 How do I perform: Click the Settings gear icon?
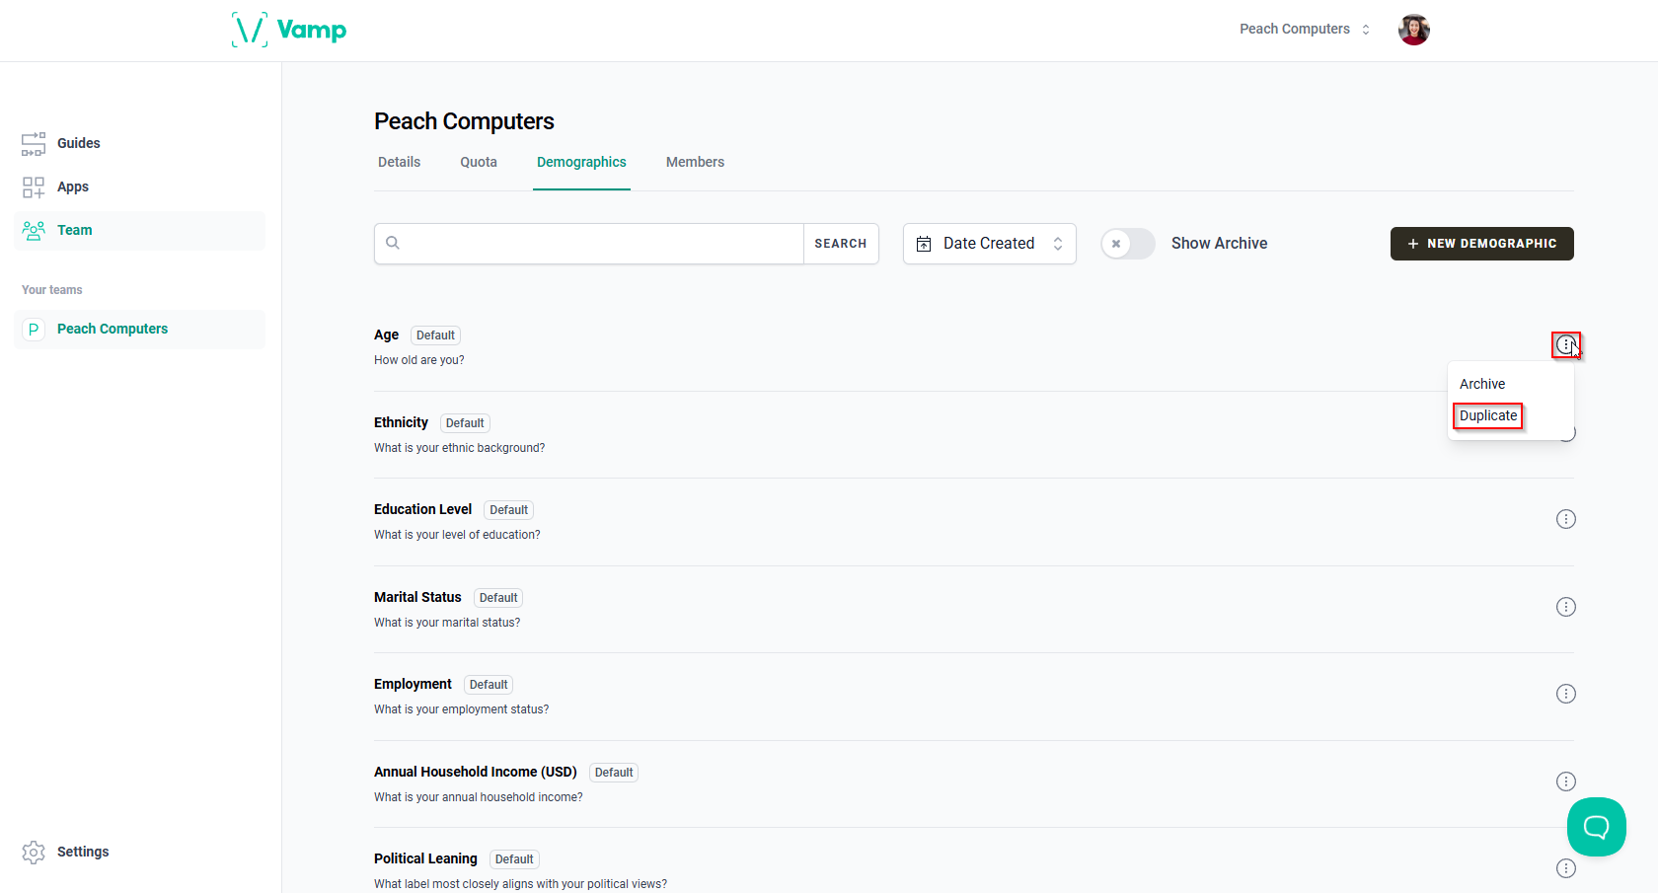pos(34,853)
